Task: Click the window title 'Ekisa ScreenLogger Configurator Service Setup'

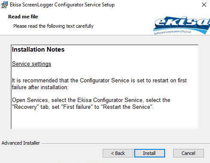Action: [x=62, y=5]
